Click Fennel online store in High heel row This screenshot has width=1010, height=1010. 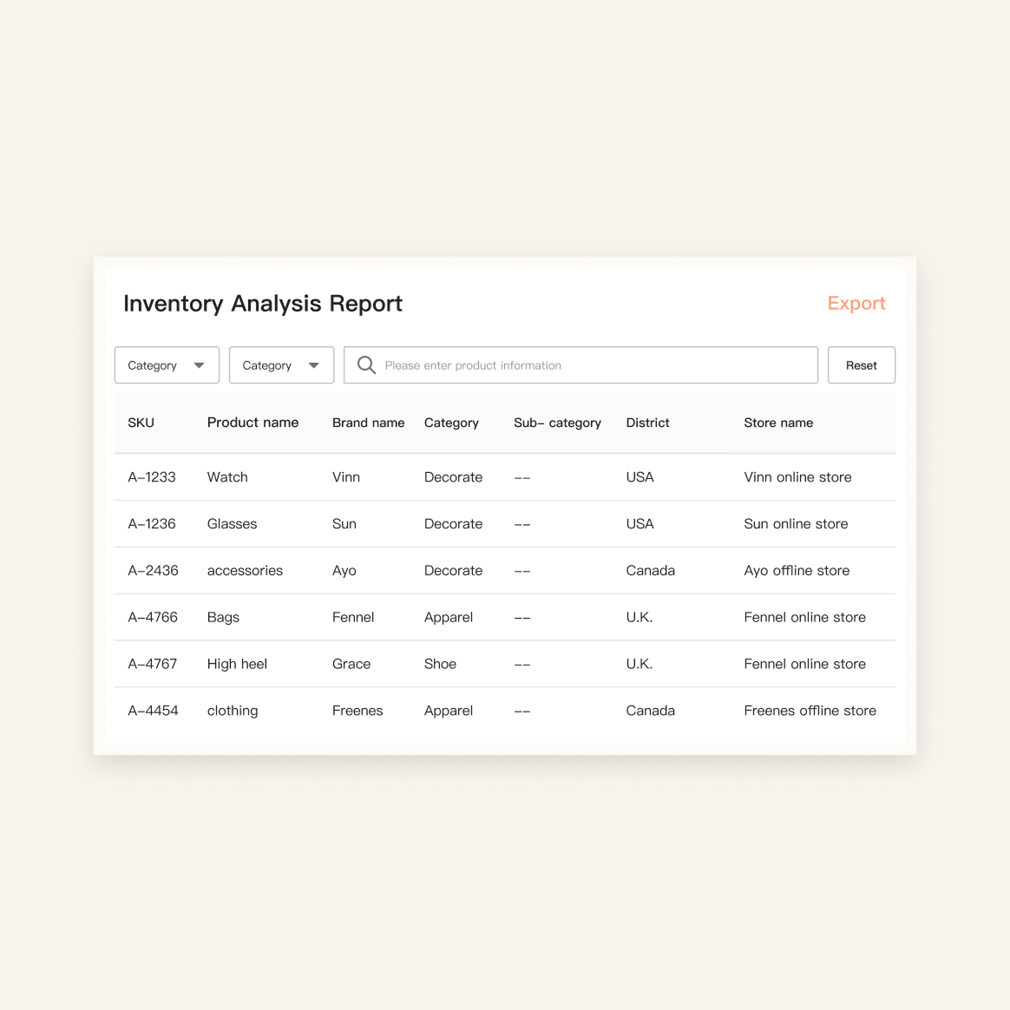[804, 664]
